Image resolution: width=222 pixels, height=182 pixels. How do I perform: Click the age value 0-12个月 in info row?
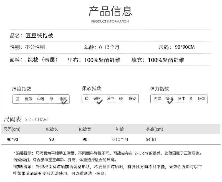(x=109, y=47)
